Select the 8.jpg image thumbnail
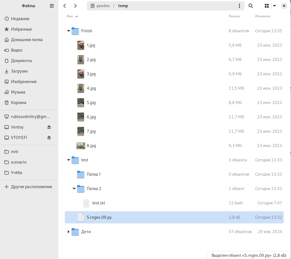 [x=81, y=146]
